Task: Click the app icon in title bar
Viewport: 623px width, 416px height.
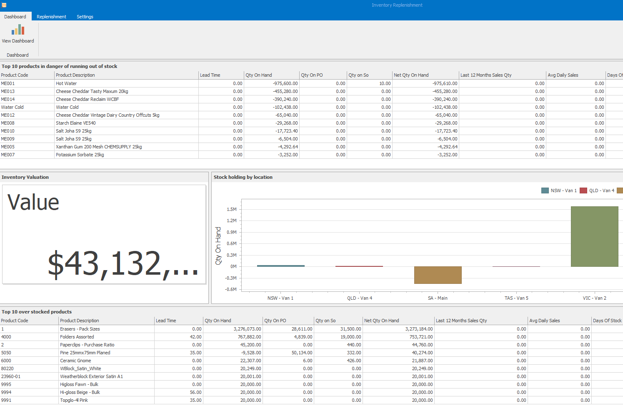Action: click(4, 5)
